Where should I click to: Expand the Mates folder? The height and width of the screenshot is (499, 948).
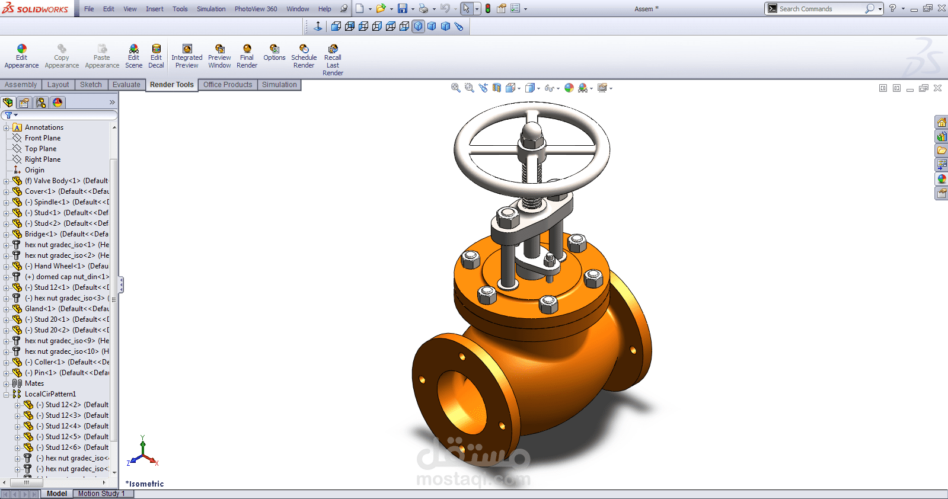click(6, 383)
